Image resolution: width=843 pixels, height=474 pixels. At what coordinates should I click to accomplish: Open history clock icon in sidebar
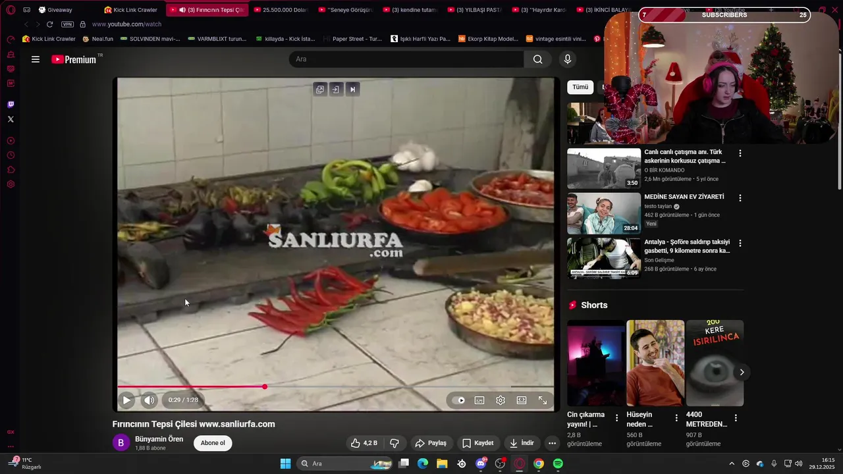pyautogui.click(x=11, y=155)
